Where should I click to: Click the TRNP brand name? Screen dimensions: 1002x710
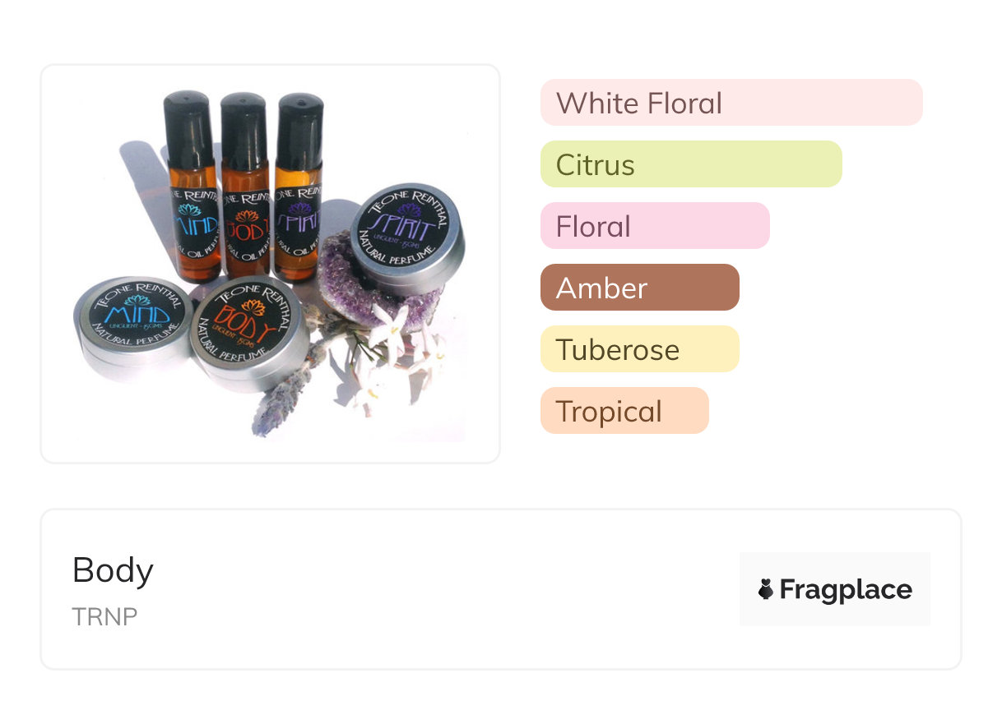(x=104, y=617)
